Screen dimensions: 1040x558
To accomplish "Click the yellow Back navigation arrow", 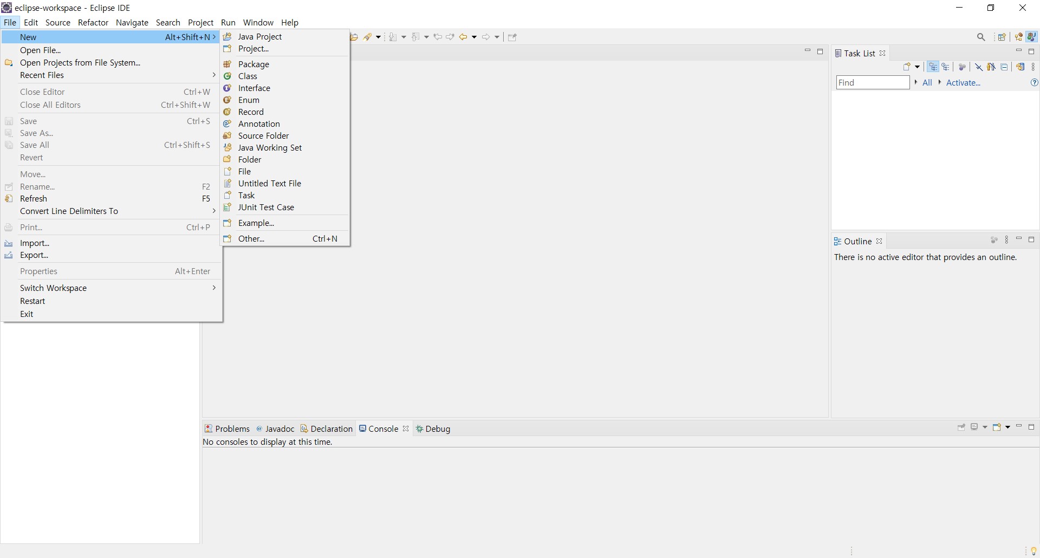I will point(464,37).
